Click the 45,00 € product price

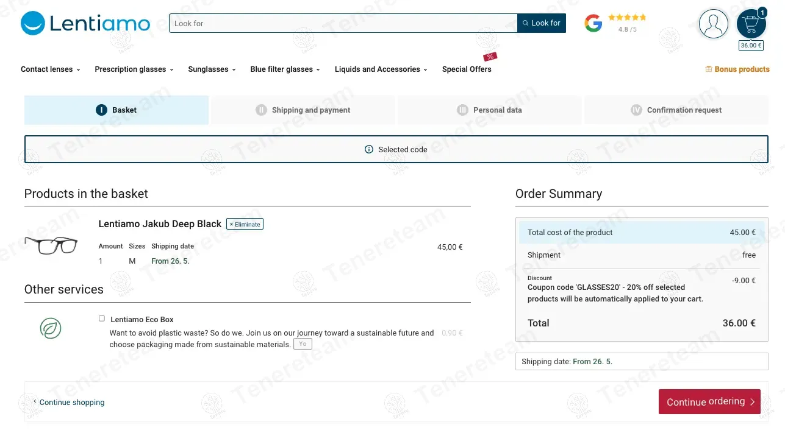pyautogui.click(x=450, y=247)
